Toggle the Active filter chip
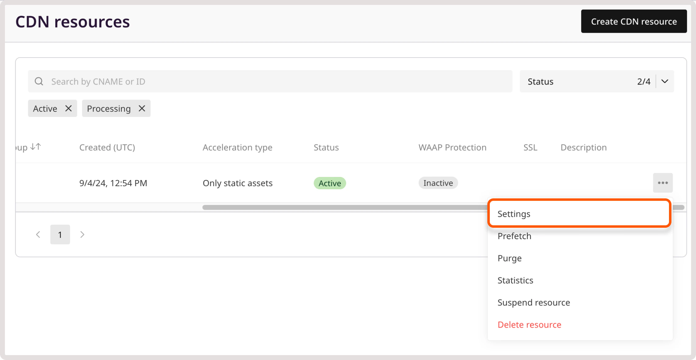This screenshot has width=696, height=360. tap(45, 108)
